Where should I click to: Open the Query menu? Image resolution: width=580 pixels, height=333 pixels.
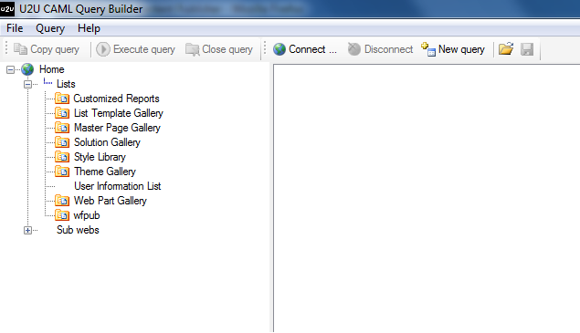pyautogui.click(x=50, y=28)
